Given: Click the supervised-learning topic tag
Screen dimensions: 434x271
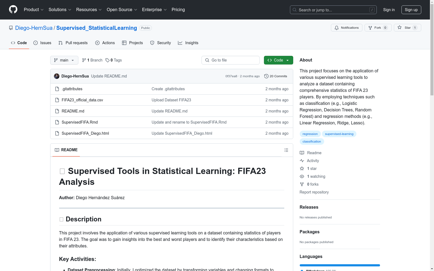Looking at the screenshot, I should coord(339,134).
